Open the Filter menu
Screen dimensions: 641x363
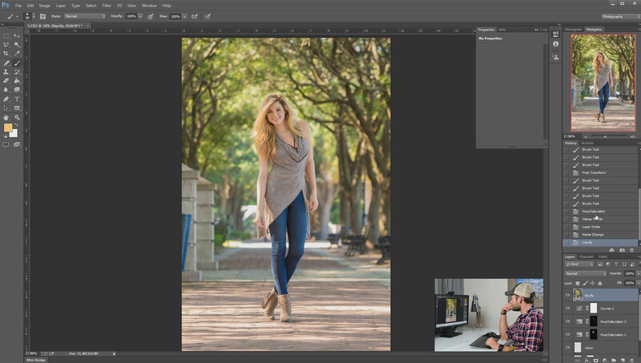pos(107,6)
